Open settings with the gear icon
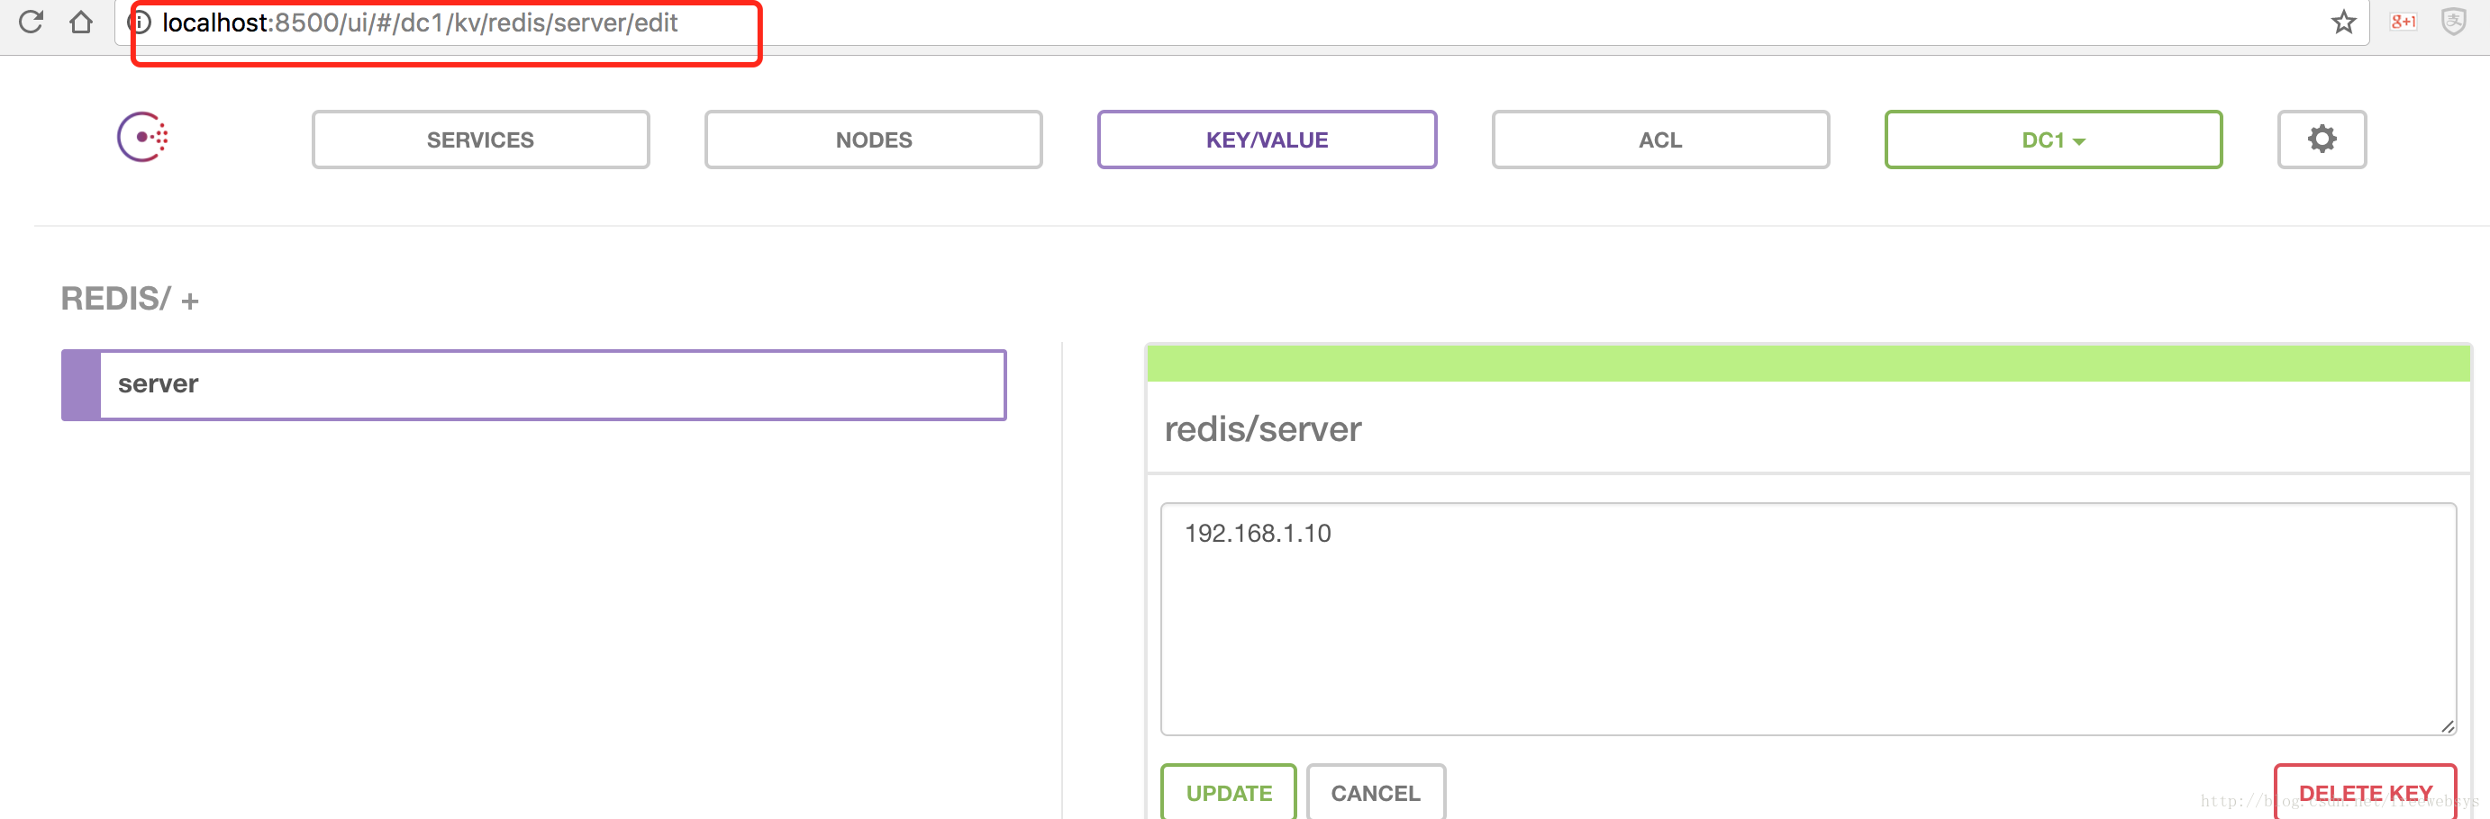 (x=2321, y=139)
